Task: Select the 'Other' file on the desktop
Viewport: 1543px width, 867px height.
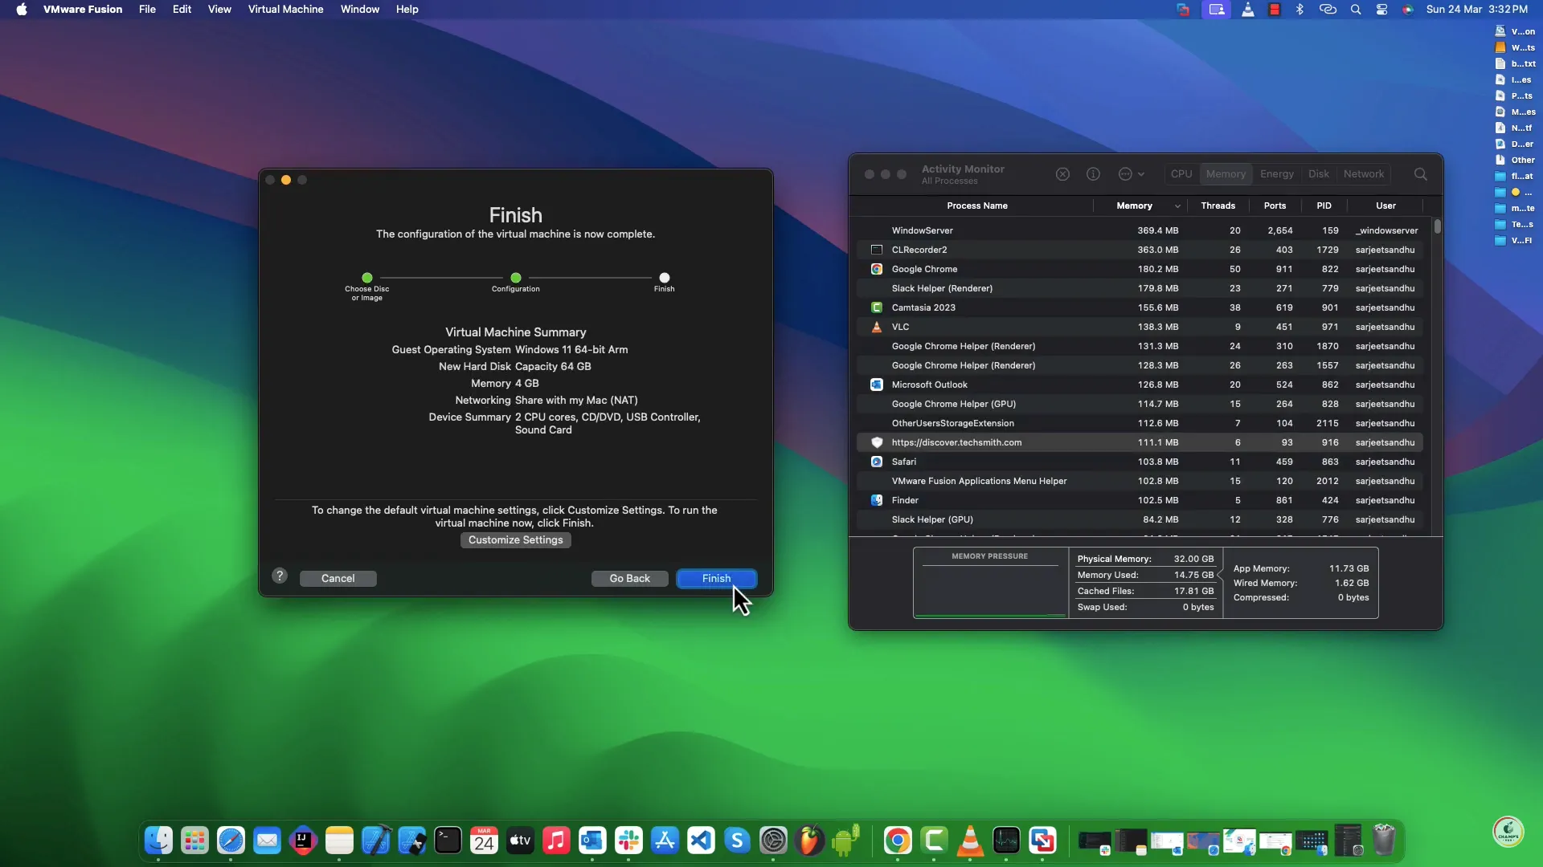Action: coord(1515,160)
